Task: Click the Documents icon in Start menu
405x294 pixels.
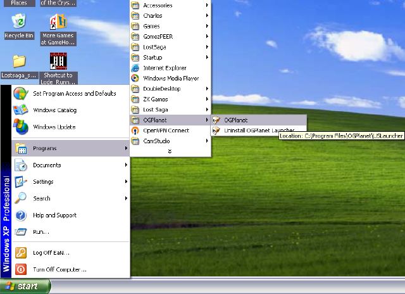Action: pos(21,165)
